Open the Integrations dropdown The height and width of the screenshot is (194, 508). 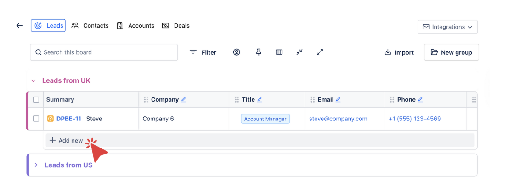pos(447,27)
